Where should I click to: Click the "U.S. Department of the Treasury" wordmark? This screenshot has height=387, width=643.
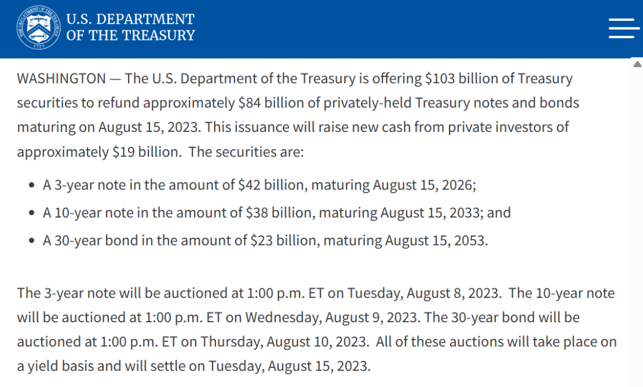point(130,27)
